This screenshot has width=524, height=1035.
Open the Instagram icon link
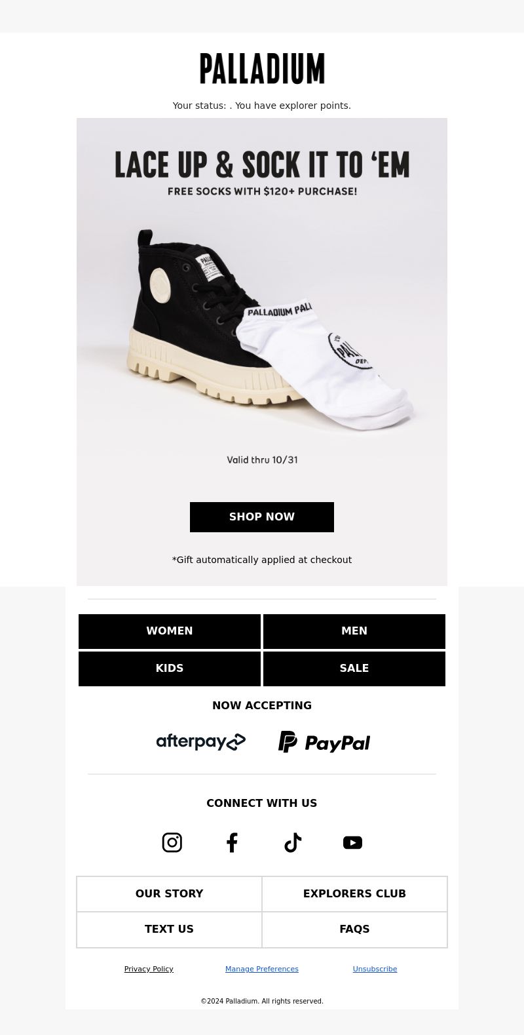point(172,842)
